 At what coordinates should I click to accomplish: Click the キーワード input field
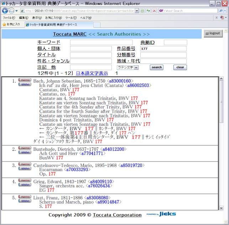click(101, 42)
